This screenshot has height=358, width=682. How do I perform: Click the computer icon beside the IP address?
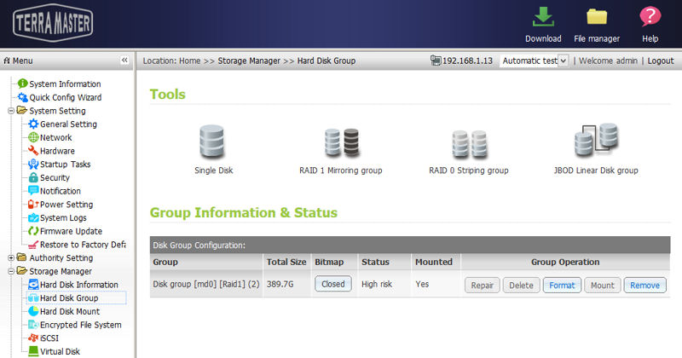pos(436,61)
